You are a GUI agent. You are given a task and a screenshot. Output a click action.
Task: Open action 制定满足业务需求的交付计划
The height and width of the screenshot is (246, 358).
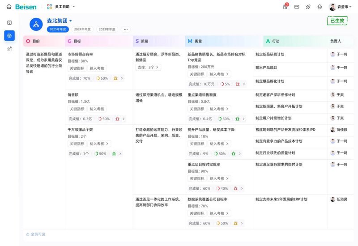tap(279, 164)
